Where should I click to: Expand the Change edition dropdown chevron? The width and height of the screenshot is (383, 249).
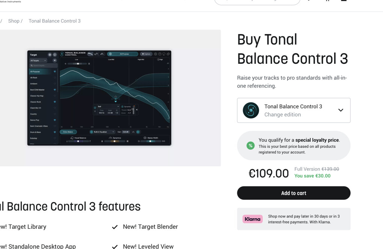[341, 110]
